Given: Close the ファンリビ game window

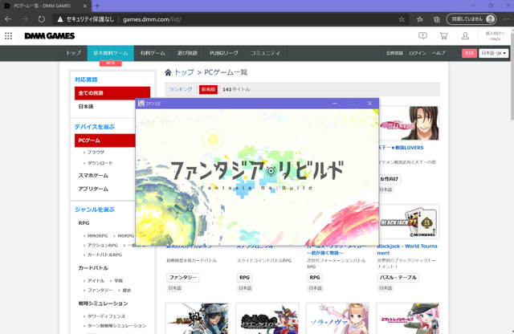Looking at the screenshot, I should click(369, 104).
